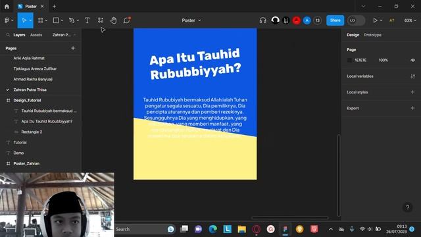Expand Frame tool options arrow
The width and height of the screenshot is (421, 237).
pos(46,20)
